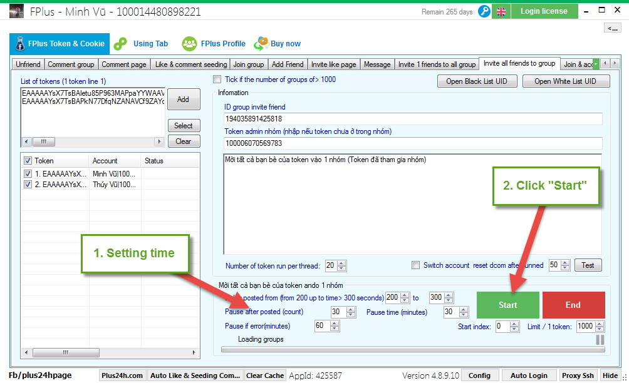Click Auto Like & Seeding Com... button
Image resolution: width=629 pixels, height=383 pixels.
pos(195,375)
